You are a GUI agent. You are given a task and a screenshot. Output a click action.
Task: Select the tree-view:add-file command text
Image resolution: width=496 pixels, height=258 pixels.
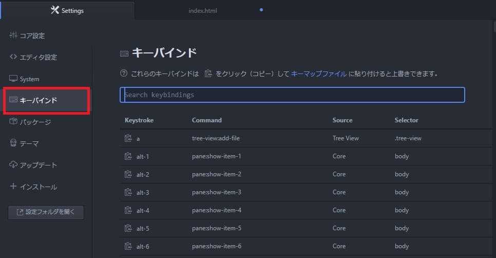(x=216, y=138)
